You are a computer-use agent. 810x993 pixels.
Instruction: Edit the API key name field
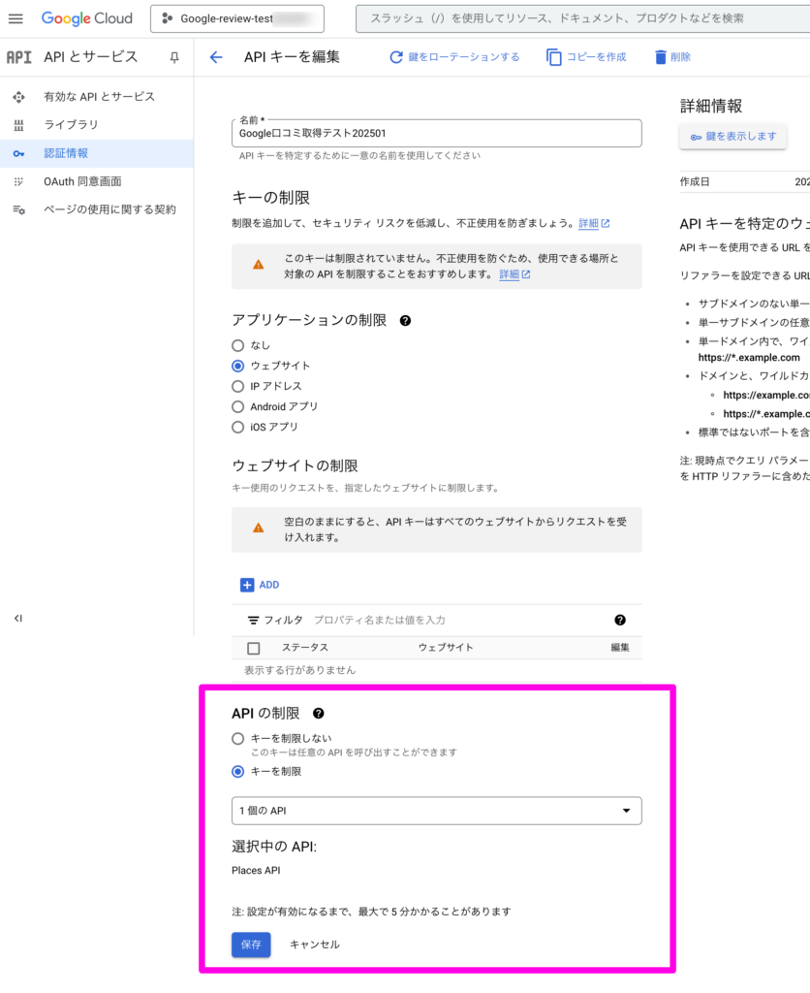437,134
